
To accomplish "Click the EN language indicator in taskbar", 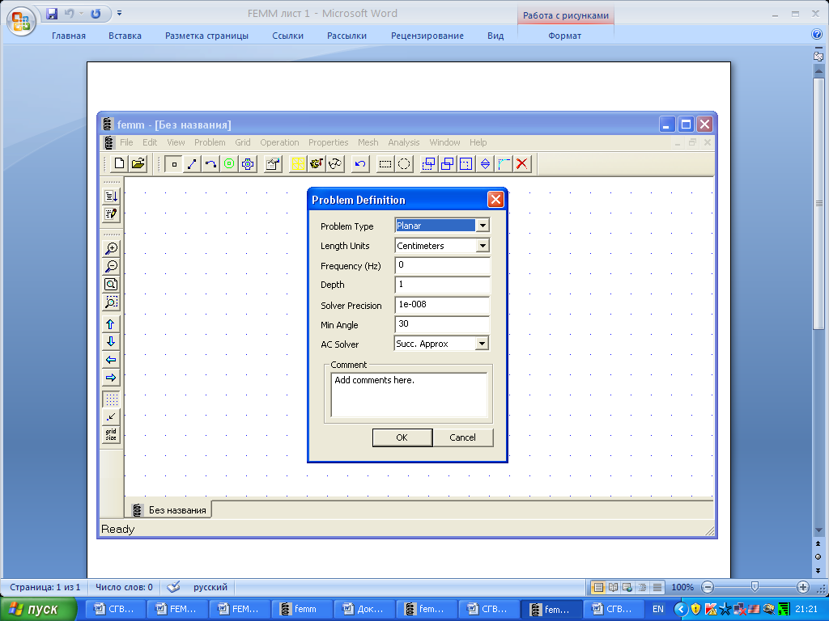I will 657,610.
